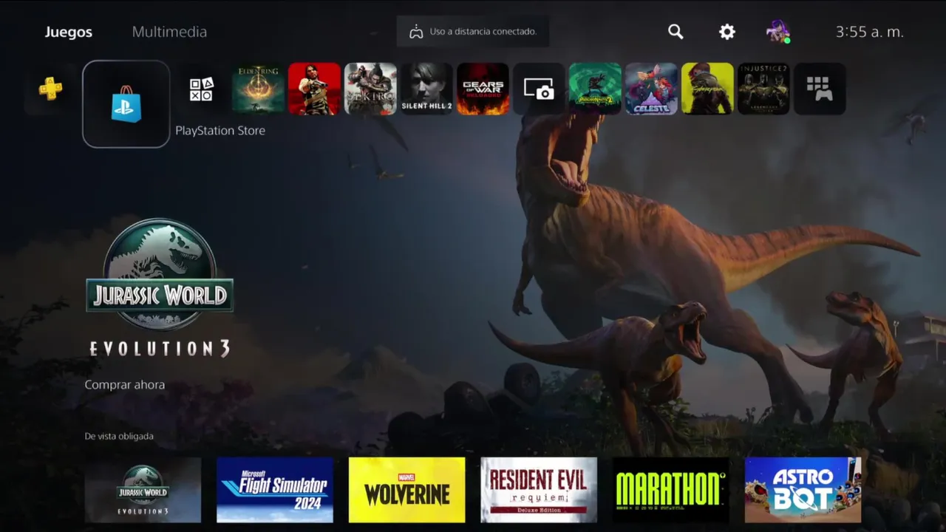
Task: Select the PlayStation shapes explore icon
Action: click(201, 89)
